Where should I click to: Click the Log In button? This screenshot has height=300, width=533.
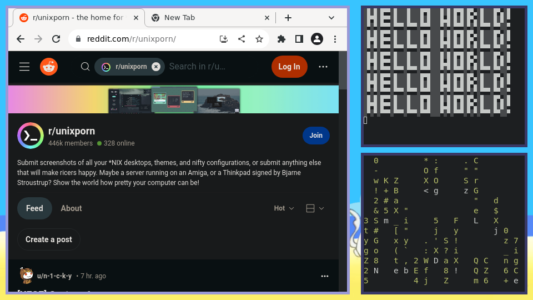(289, 67)
